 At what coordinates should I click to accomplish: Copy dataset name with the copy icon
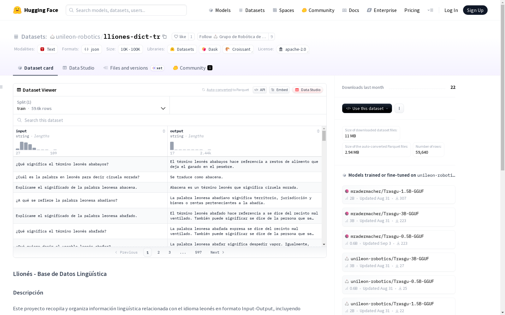(x=164, y=37)
